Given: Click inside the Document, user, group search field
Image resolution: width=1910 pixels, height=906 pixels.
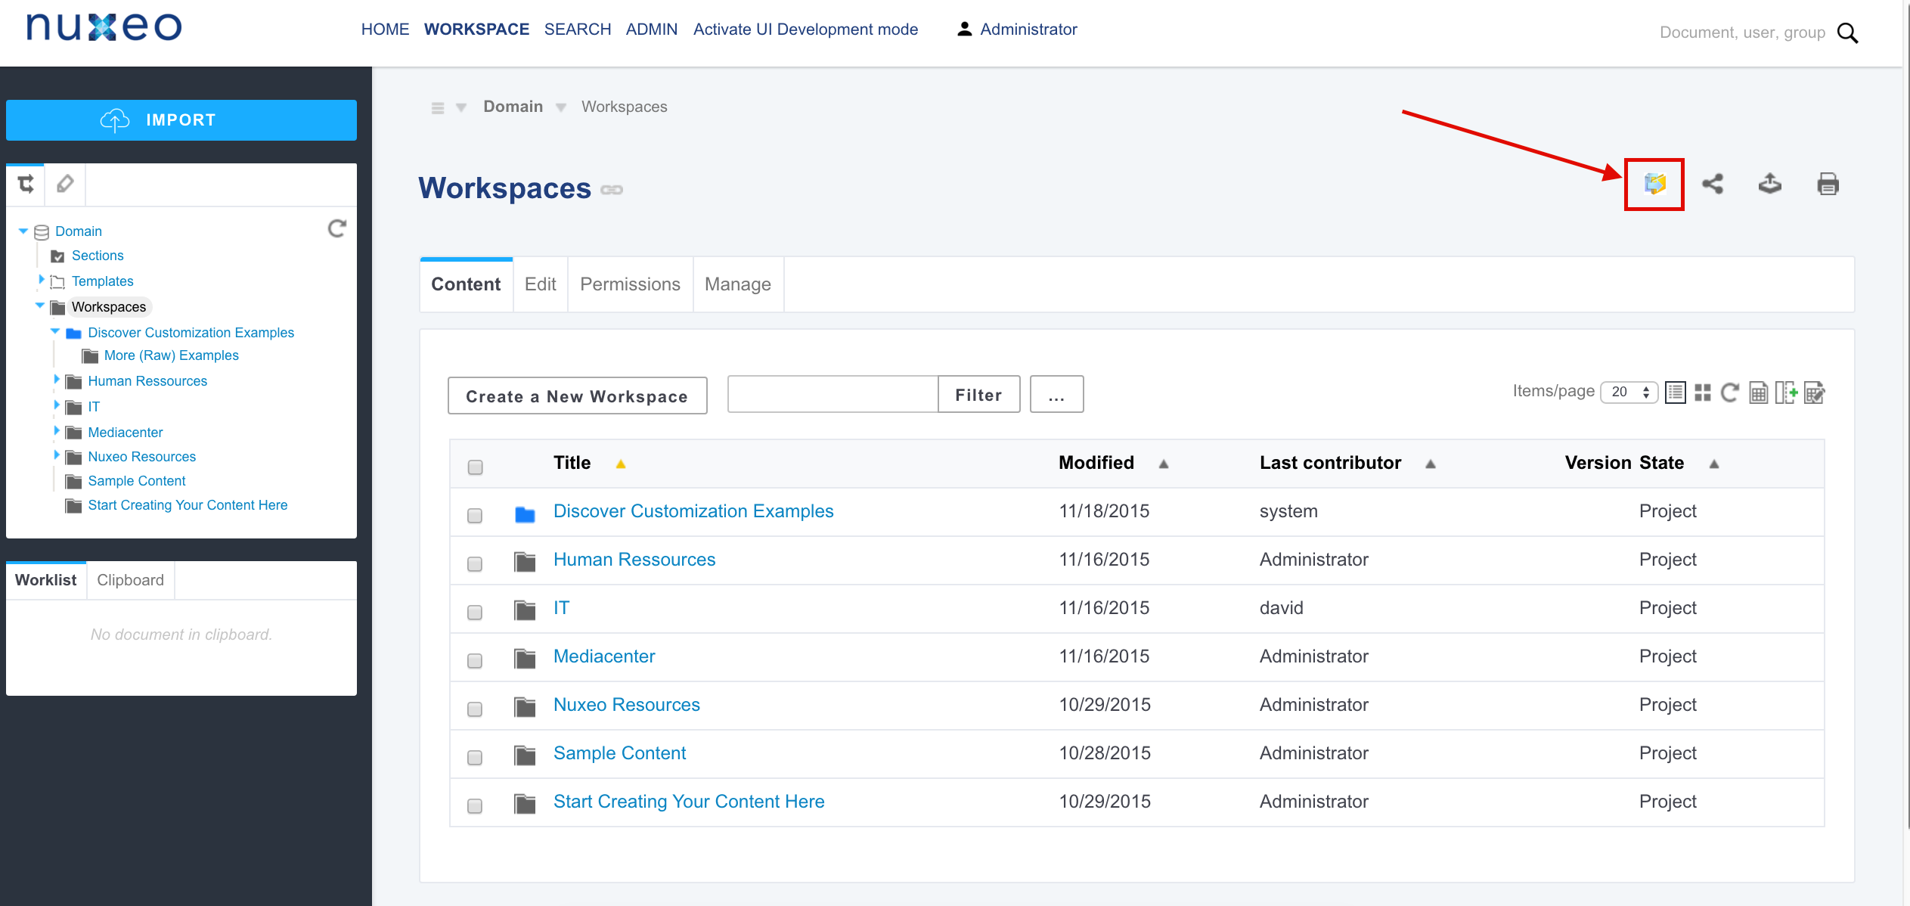Looking at the screenshot, I should click(1739, 32).
